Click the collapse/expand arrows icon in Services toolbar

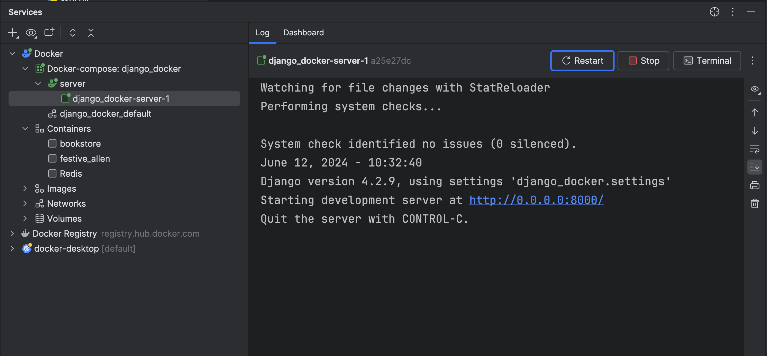tap(72, 33)
